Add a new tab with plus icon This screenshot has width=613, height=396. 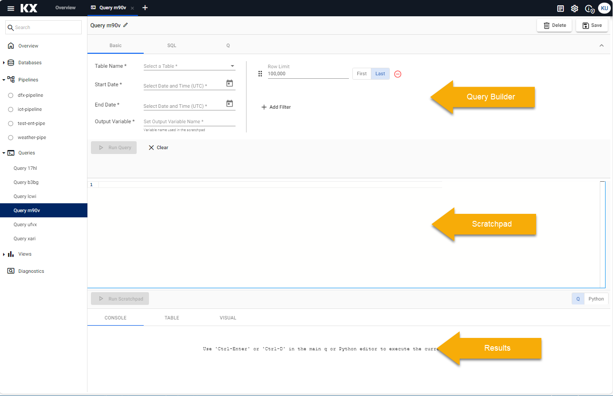coord(145,7)
